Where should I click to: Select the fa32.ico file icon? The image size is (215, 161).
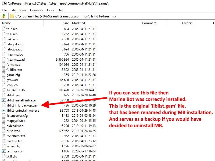[4, 34]
